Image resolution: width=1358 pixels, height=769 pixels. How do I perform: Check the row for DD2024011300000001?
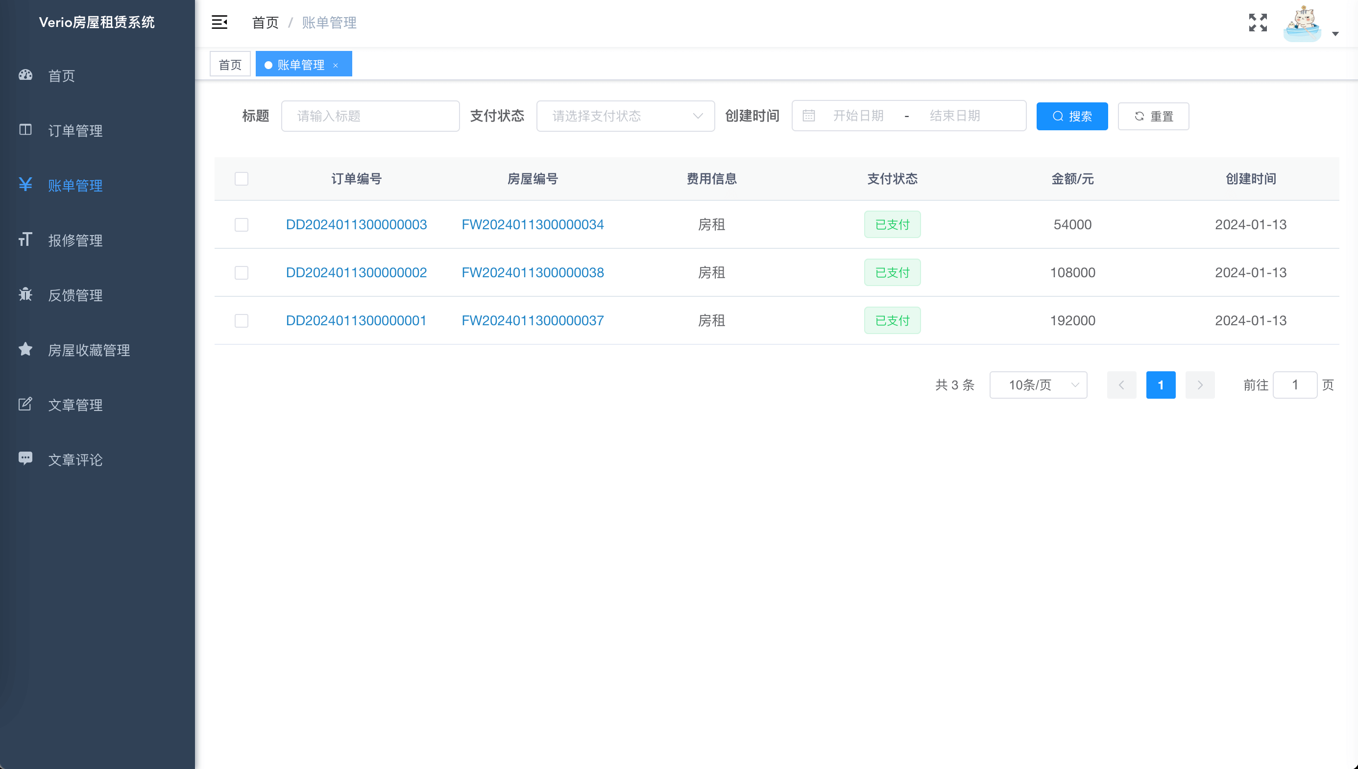pyautogui.click(x=242, y=321)
